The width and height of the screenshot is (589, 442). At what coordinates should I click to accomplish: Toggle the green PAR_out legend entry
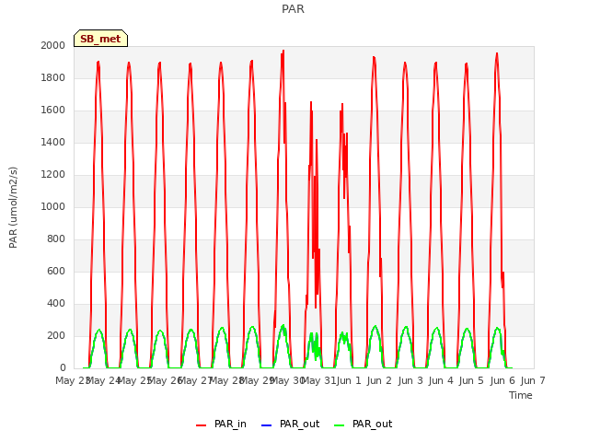click(363, 425)
